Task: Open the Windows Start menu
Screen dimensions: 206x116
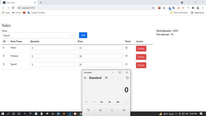Action: coord(3,114)
